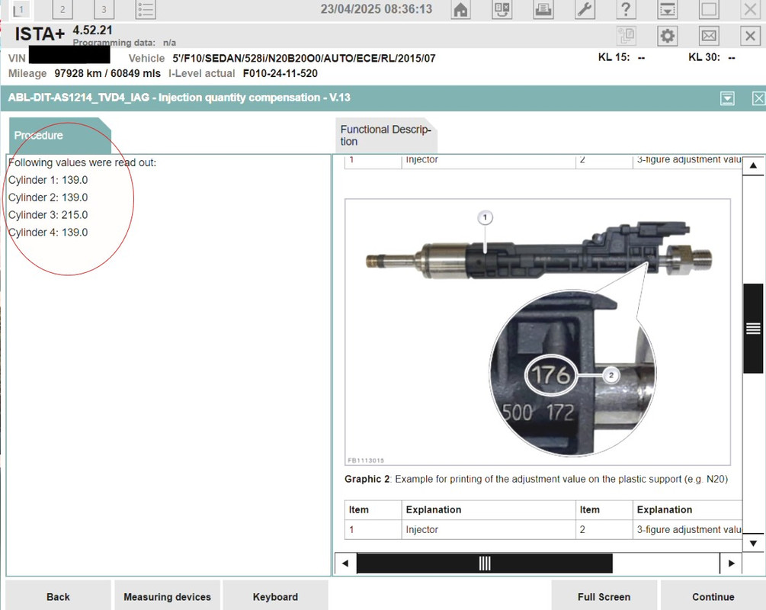The height and width of the screenshot is (610, 766).
Task: Click the 3-figure adjustment value cell
Action: 687,529
